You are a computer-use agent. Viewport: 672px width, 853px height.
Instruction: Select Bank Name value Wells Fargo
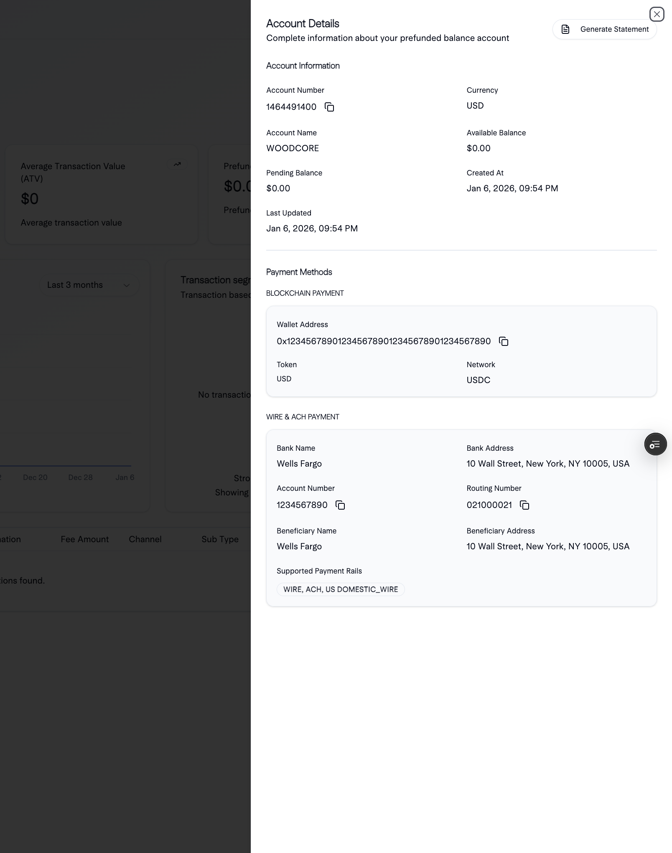pyautogui.click(x=299, y=464)
